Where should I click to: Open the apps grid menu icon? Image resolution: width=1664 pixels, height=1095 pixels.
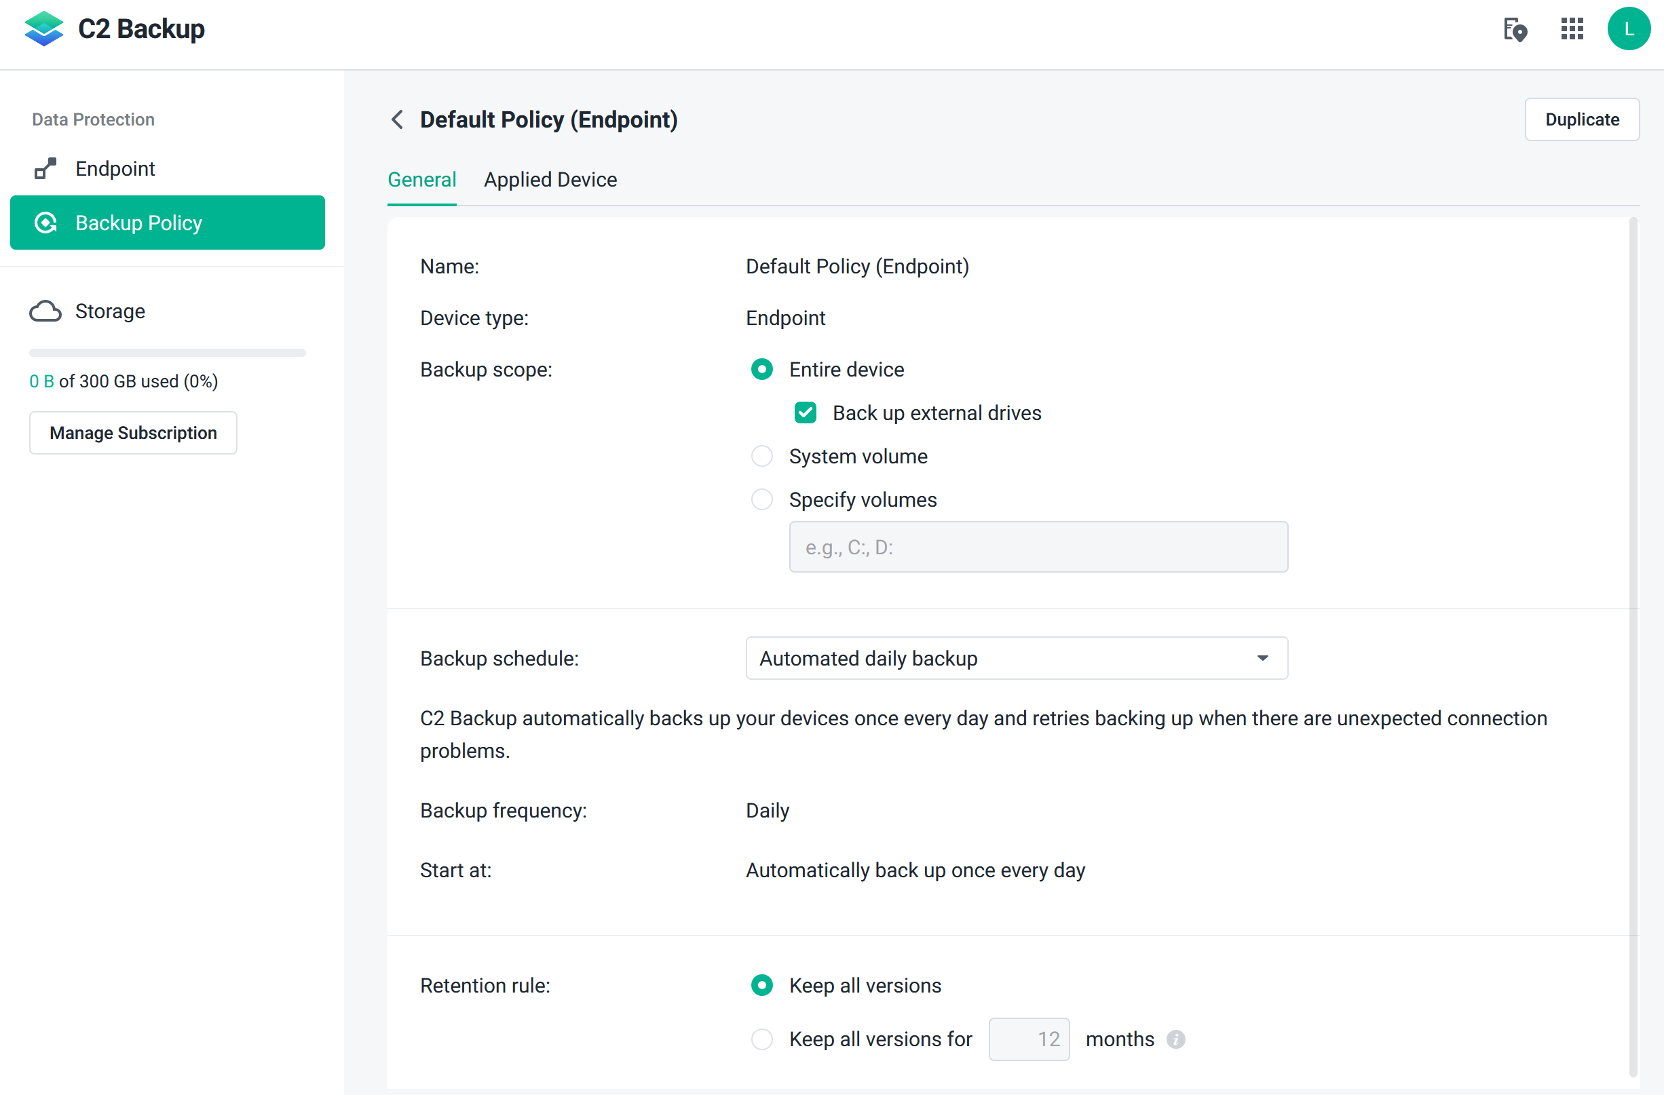1572,29
